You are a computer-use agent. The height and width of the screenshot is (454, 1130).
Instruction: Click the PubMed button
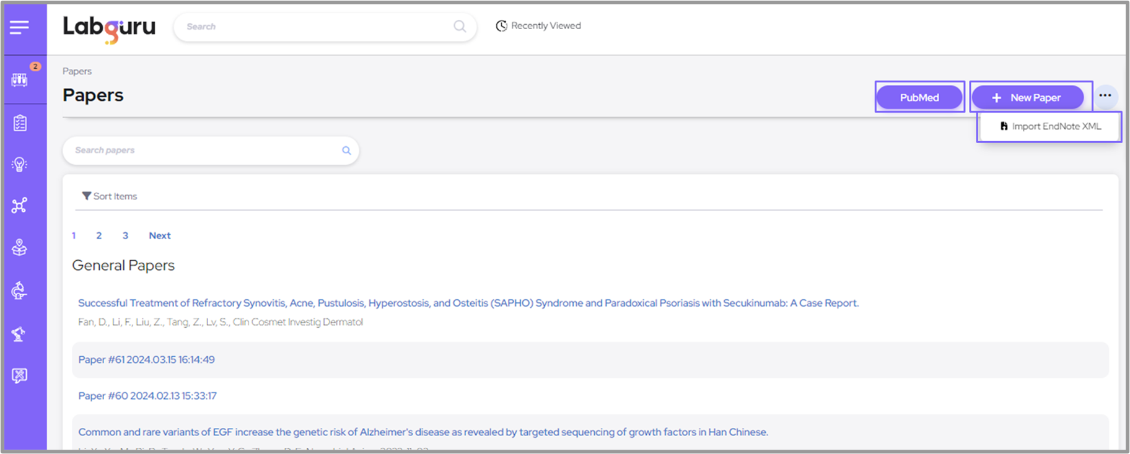point(919,97)
